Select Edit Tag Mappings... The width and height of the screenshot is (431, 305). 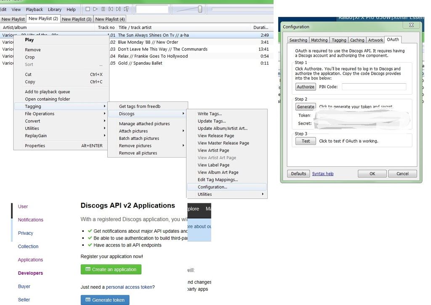(227, 180)
